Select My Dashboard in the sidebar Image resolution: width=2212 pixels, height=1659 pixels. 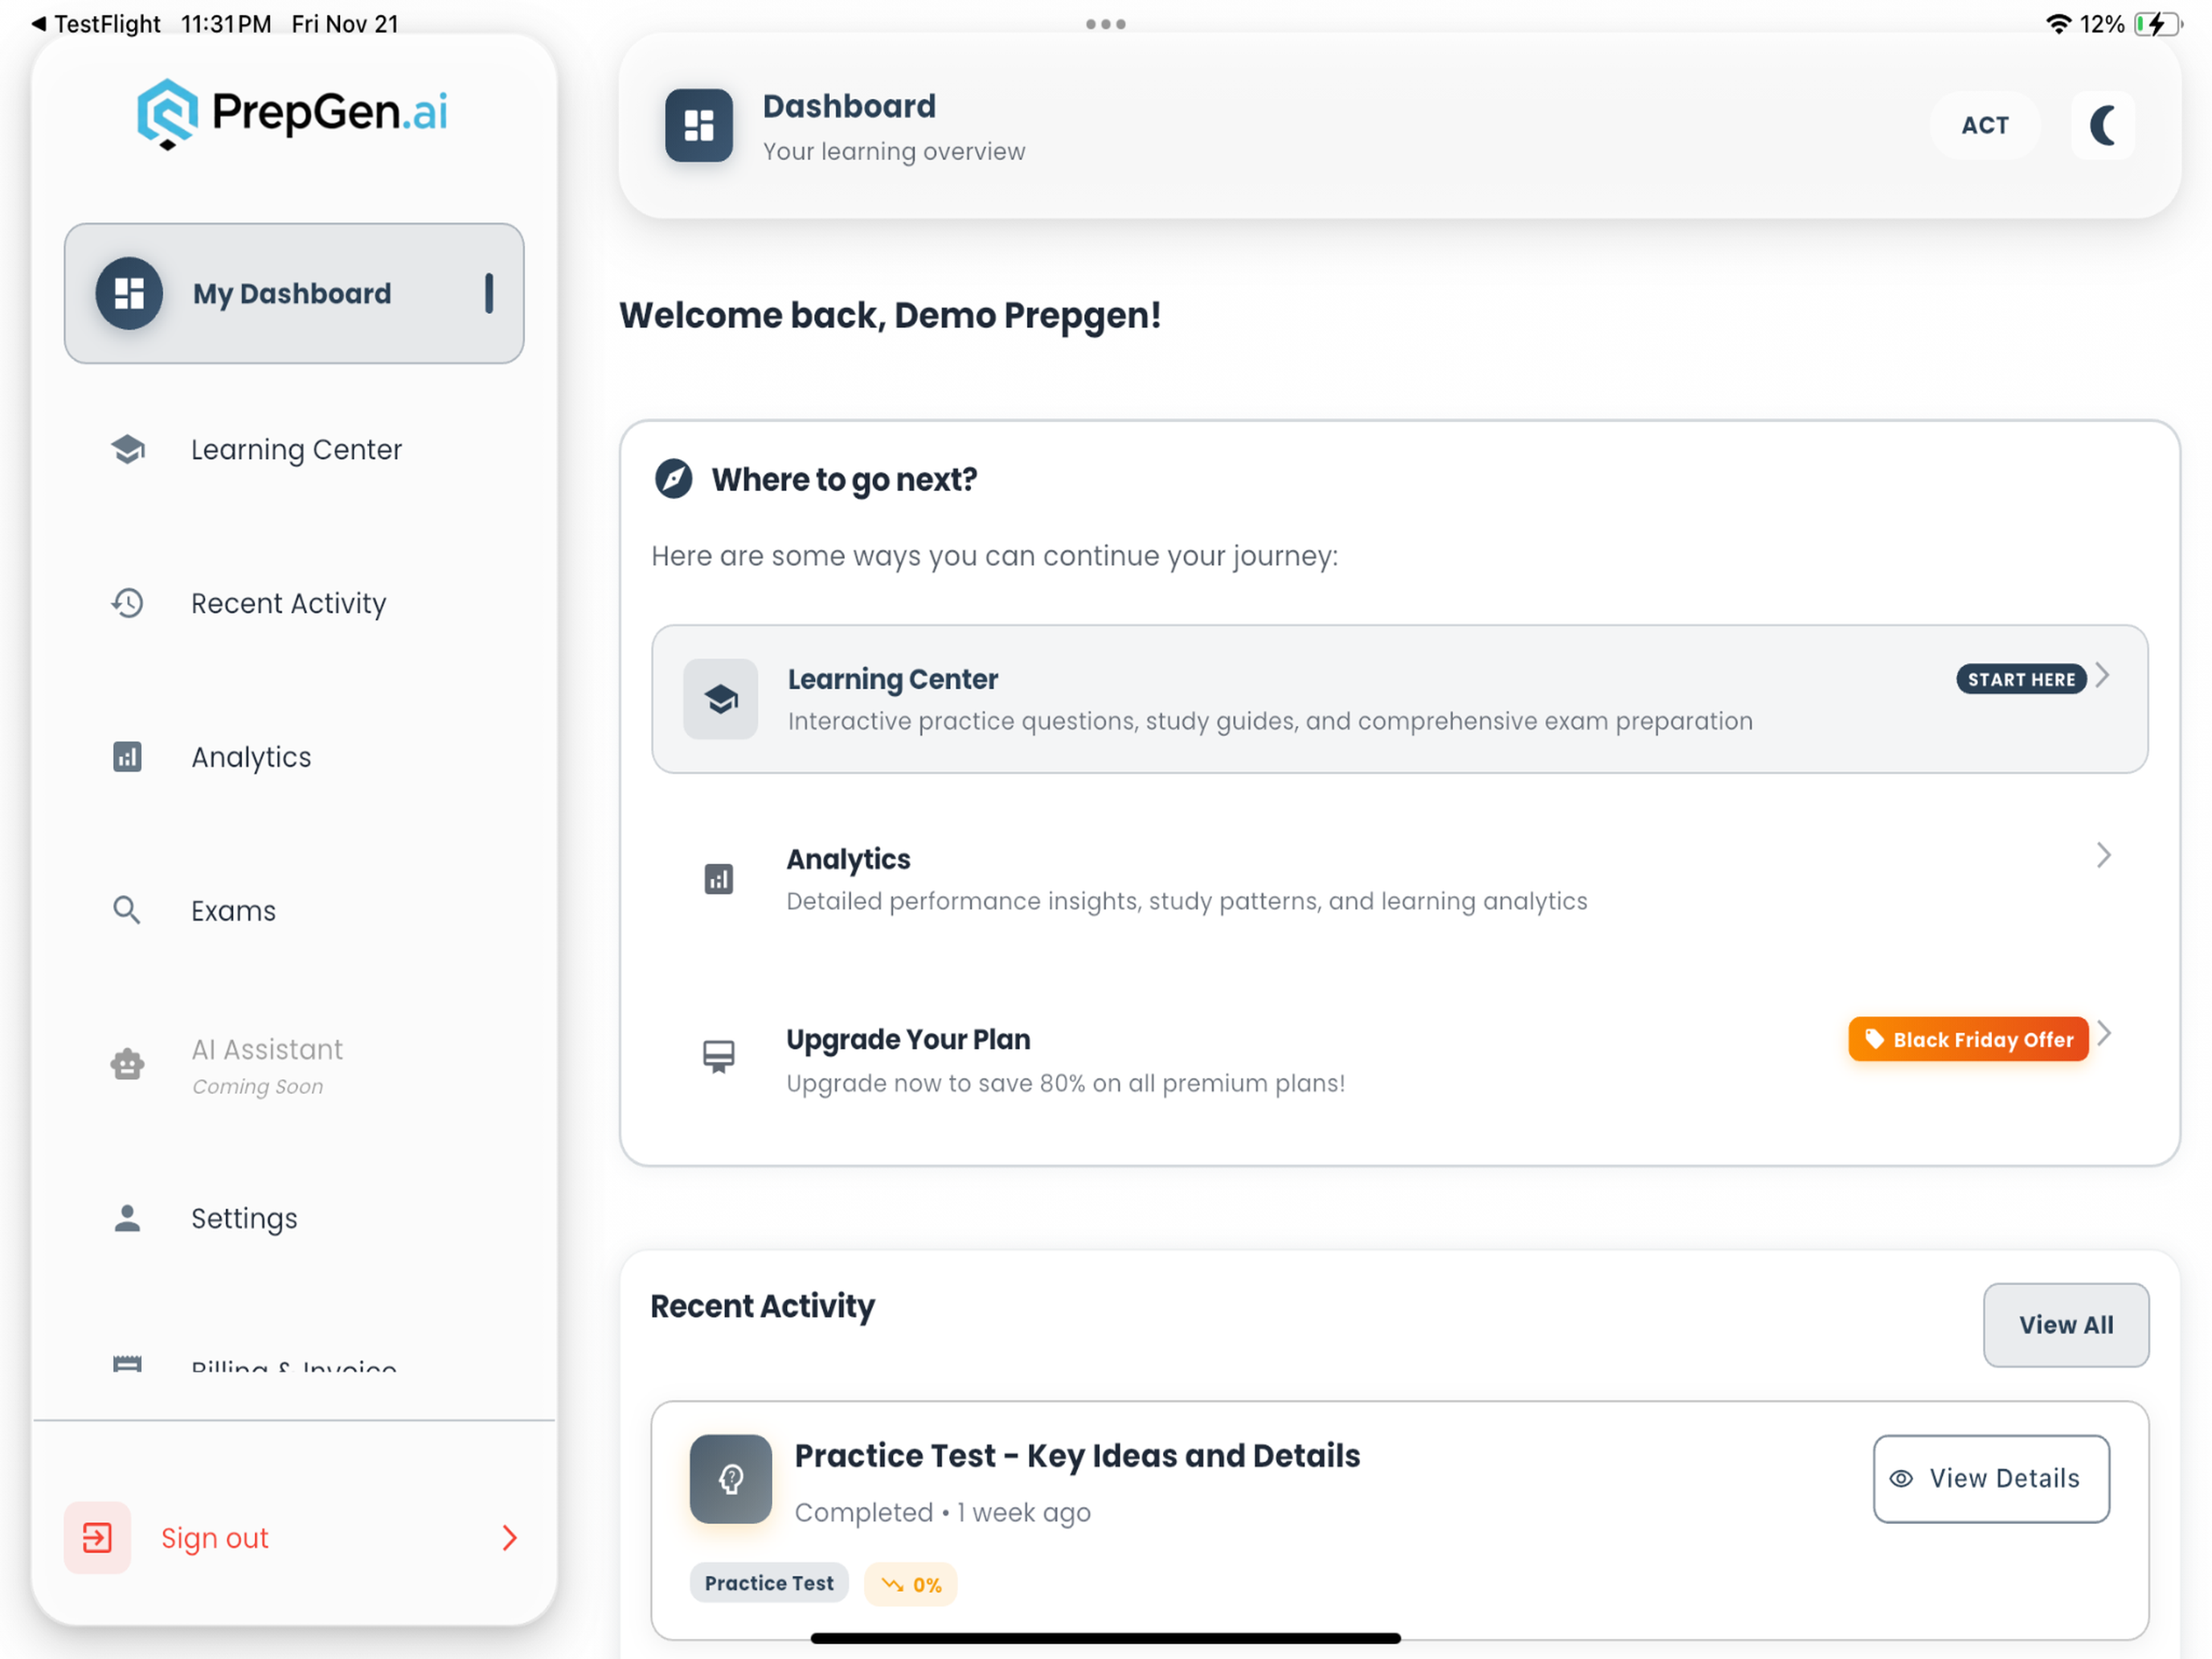pyautogui.click(x=294, y=293)
